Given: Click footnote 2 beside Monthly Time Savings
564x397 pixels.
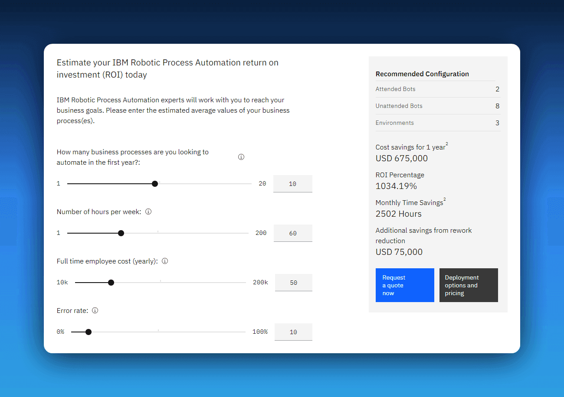Looking at the screenshot, I should point(445,200).
